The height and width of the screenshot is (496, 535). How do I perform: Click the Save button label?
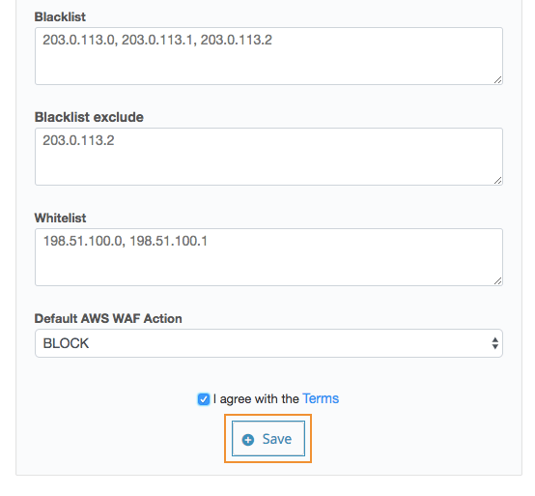[x=277, y=439]
